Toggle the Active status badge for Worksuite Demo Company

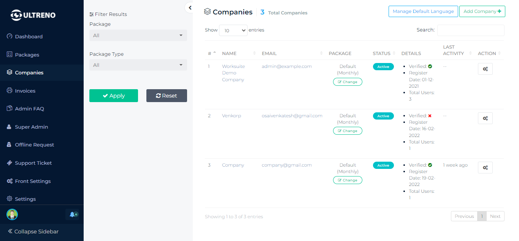point(383,66)
